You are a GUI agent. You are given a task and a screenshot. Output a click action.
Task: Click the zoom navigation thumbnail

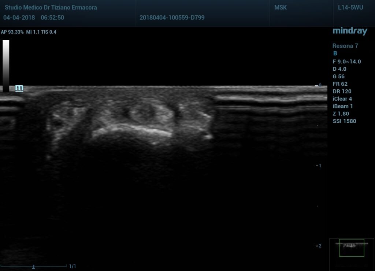point(352,248)
